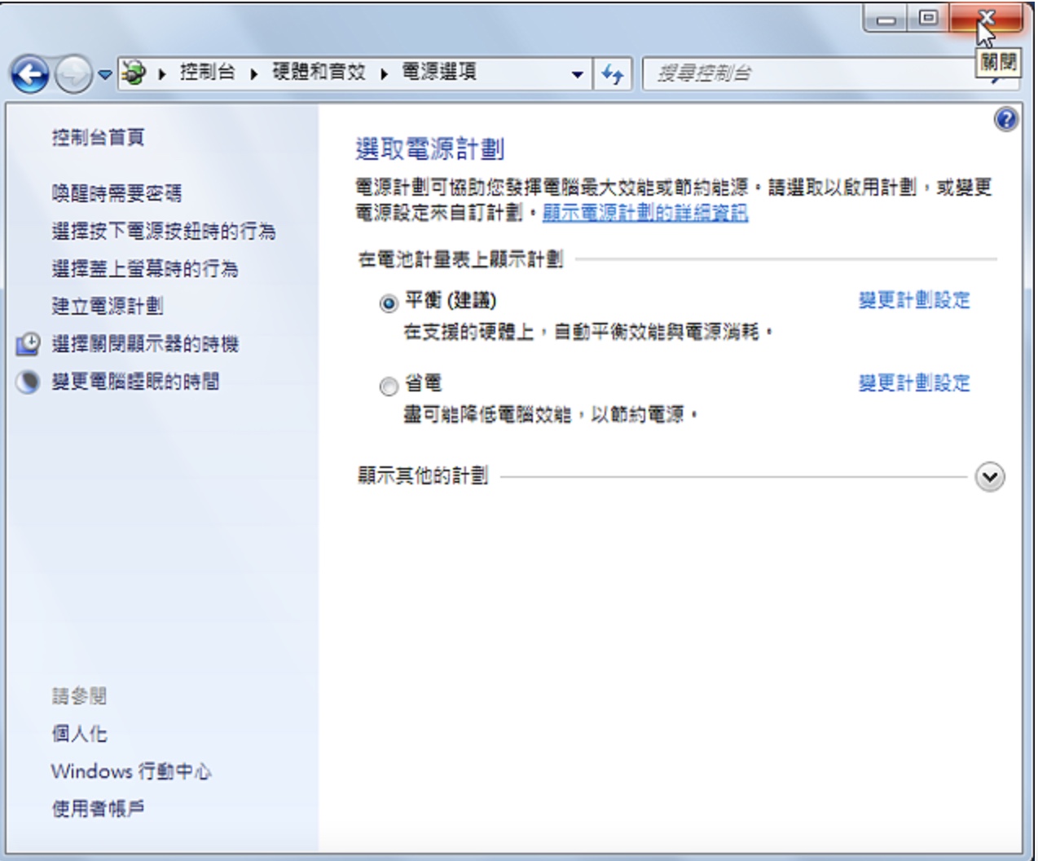Open 選擇關閉顯示器的時機 link
The height and width of the screenshot is (861, 1038).
(145, 343)
